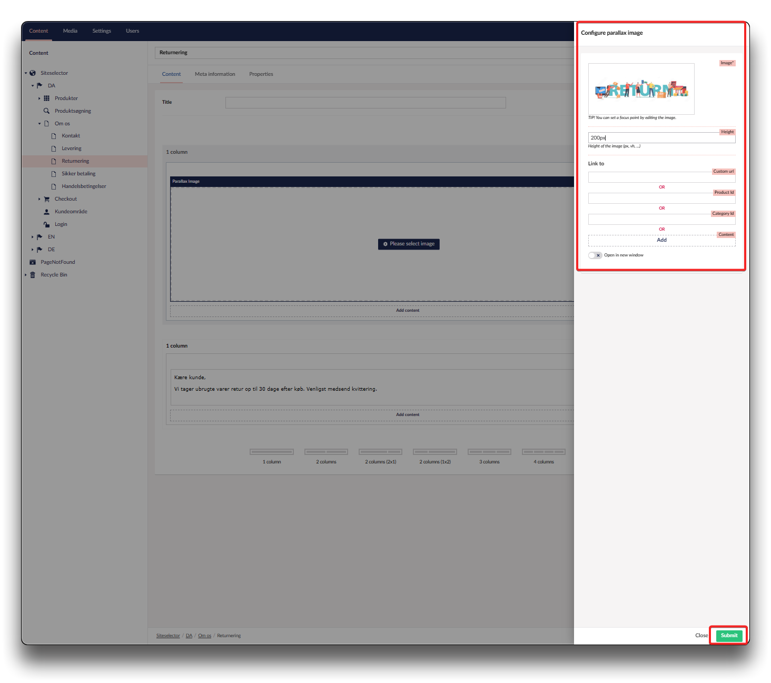Click the flag icon beside EN

tap(39, 237)
